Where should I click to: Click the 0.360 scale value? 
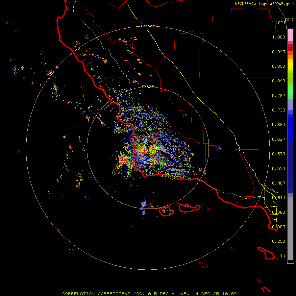pos(279,212)
